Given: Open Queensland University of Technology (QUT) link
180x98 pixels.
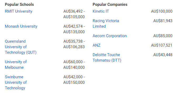Looking at the screenshot, I should pyautogui.click(x=21, y=47).
